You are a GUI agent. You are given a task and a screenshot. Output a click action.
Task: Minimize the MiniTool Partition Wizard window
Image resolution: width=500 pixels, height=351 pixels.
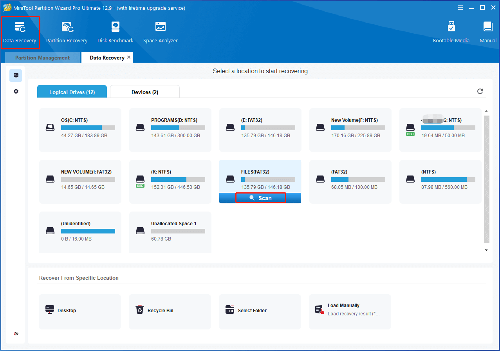tap(471, 7)
